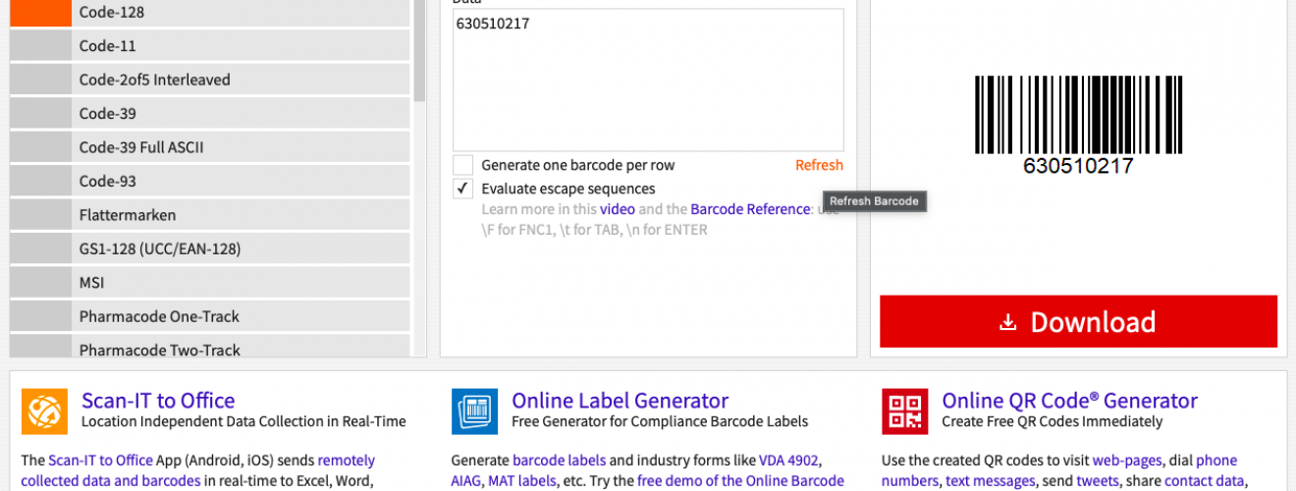Follow the web-pages link
Screen dimensions: 1296x491
coord(1127,461)
